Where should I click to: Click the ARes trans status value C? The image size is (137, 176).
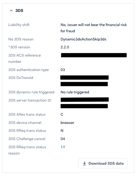(x=62, y=115)
